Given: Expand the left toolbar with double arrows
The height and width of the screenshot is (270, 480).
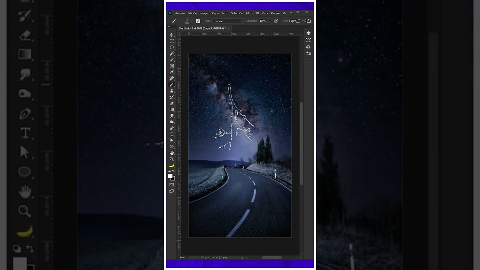Looking at the screenshot, I should click(169, 27).
